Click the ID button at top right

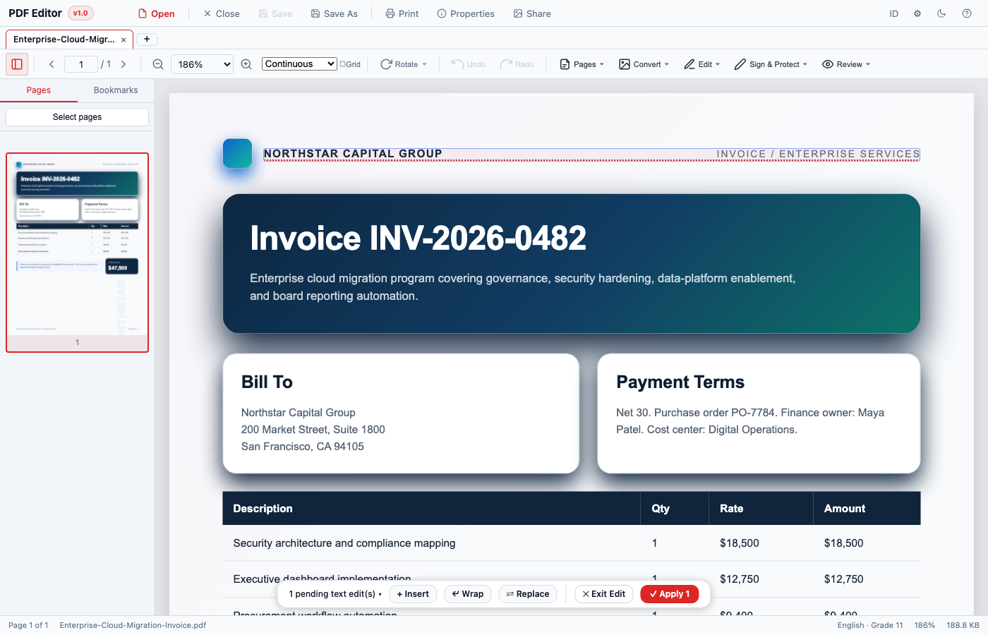894,13
